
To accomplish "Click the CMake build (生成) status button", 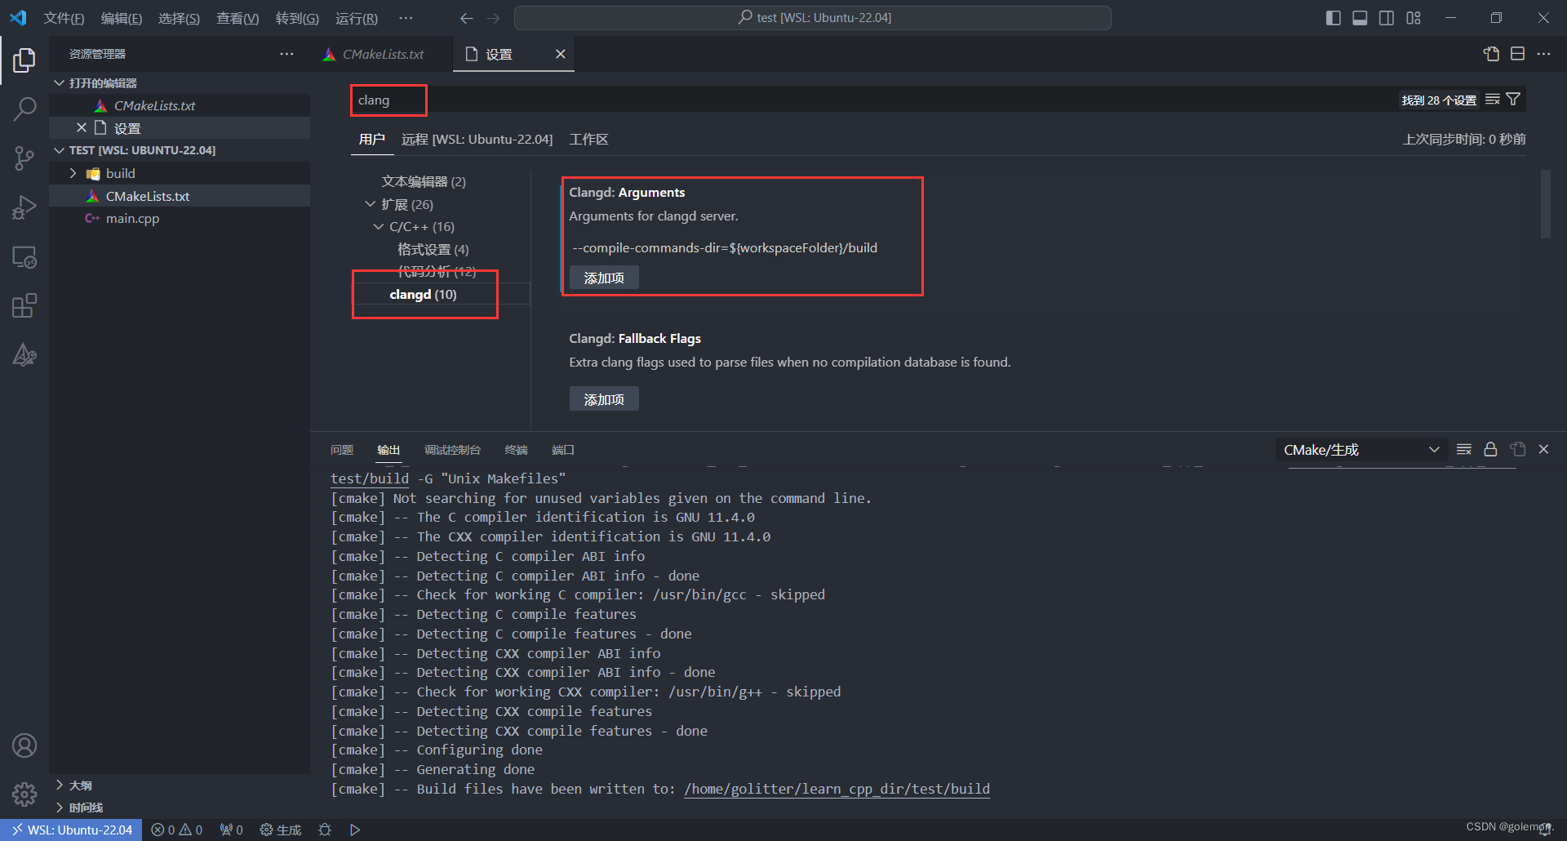I will [281, 830].
